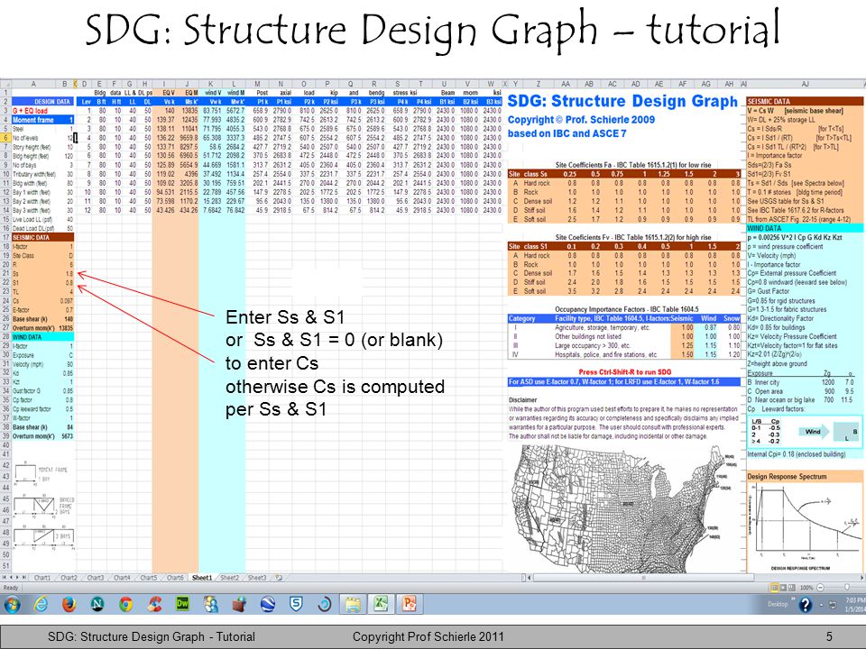Viewport: 866px width, 649px height.
Task: Open the Chart4 sheet tab
Action: [122, 578]
